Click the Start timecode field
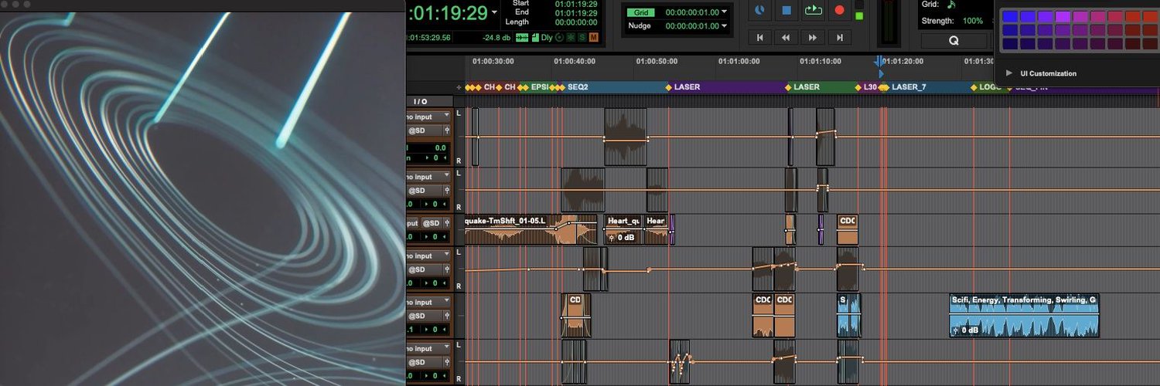The image size is (1160, 386). tap(576, 4)
